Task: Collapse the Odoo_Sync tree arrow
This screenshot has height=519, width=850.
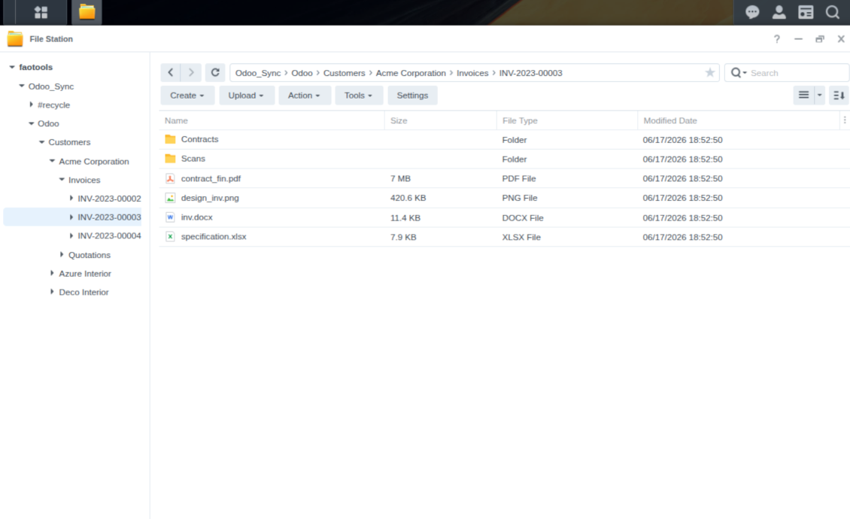Action: [x=22, y=86]
